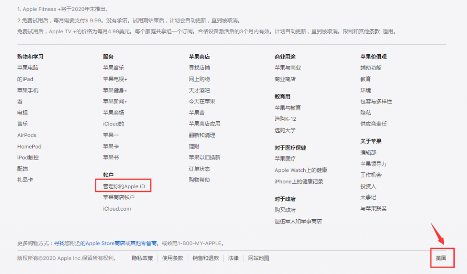
Task: Open 法律 footer link
Action: [233, 258]
